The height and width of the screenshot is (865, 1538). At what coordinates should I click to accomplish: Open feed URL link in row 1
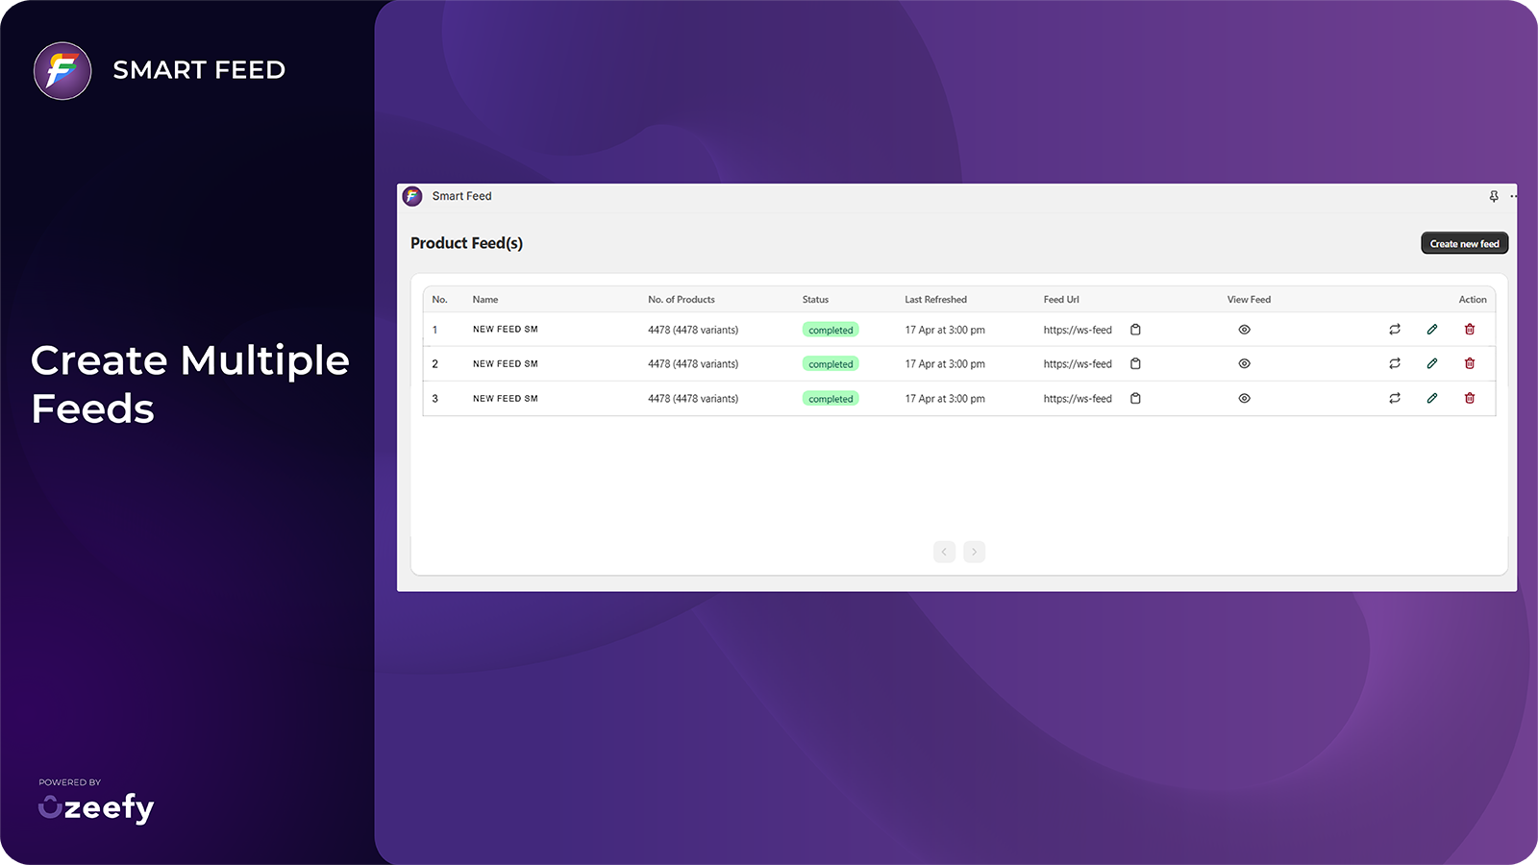(x=1078, y=331)
